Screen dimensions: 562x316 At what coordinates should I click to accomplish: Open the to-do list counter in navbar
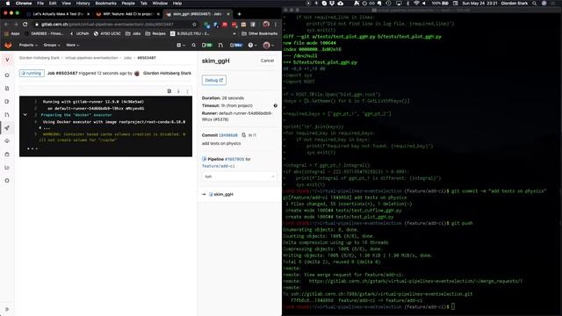tap(236, 45)
